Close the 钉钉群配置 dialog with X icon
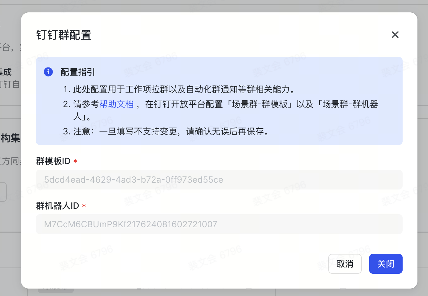The image size is (428, 296). click(x=395, y=35)
